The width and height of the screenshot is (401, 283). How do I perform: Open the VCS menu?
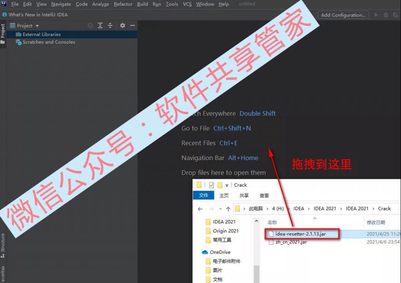pos(187,4)
